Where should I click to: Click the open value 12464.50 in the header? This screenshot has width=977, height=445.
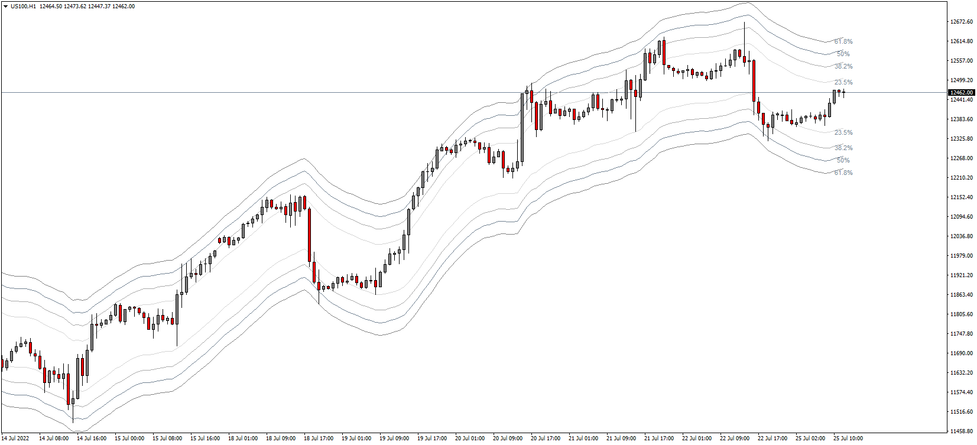tap(50, 7)
